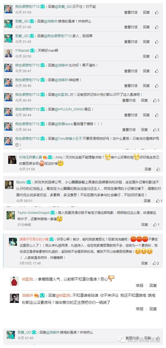Report 泪痣井's reply via 举报
166x348 pixels.
[140, 309]
